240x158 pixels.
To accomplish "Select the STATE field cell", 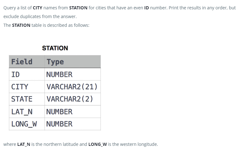I will (27, 99).
